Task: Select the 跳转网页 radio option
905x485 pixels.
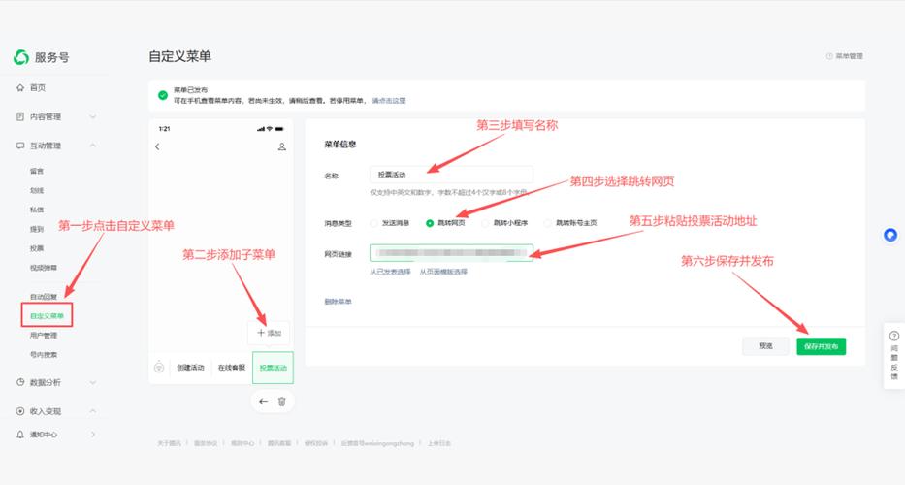Action: [430, 223]
